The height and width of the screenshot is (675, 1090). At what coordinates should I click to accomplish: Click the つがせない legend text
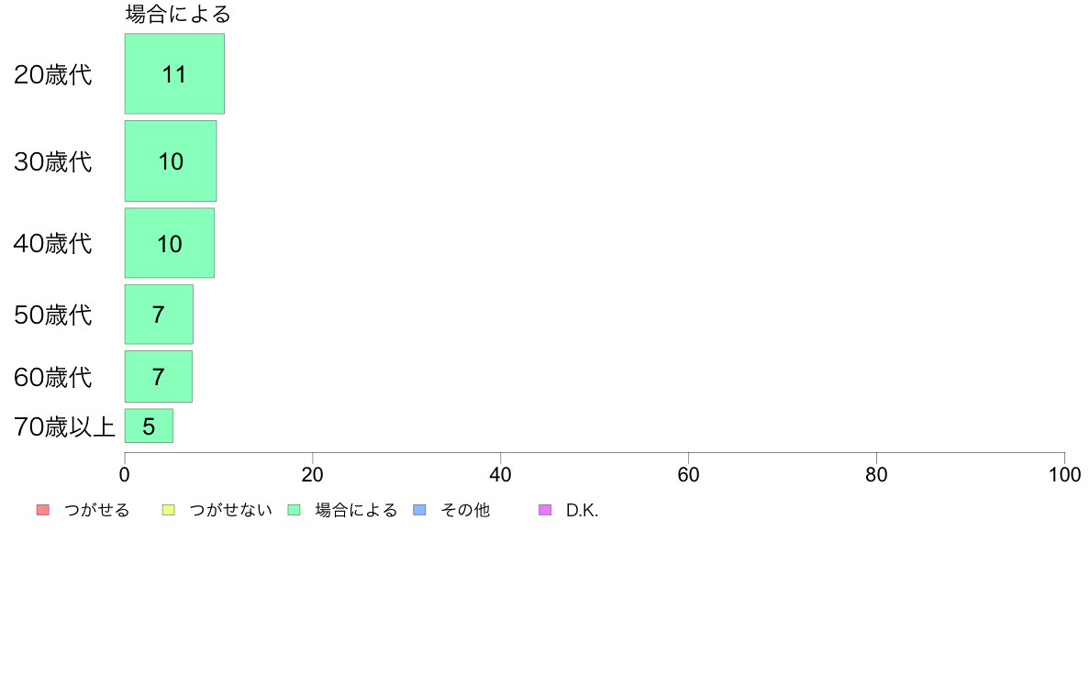click(231, 510)
